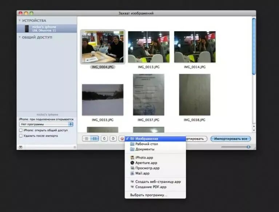Select the IMG_0014.JPG thumbnail

pyautogui.click(x=195, y=47)
